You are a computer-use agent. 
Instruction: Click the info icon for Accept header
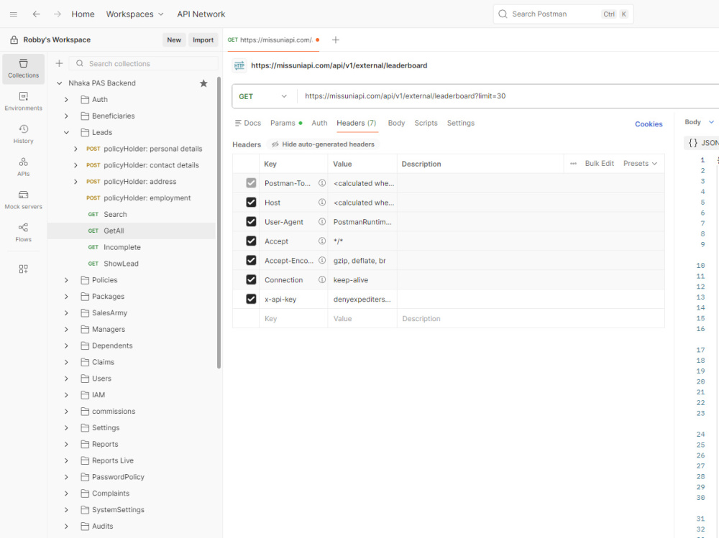pyautogui.click(x=322, y=241)
